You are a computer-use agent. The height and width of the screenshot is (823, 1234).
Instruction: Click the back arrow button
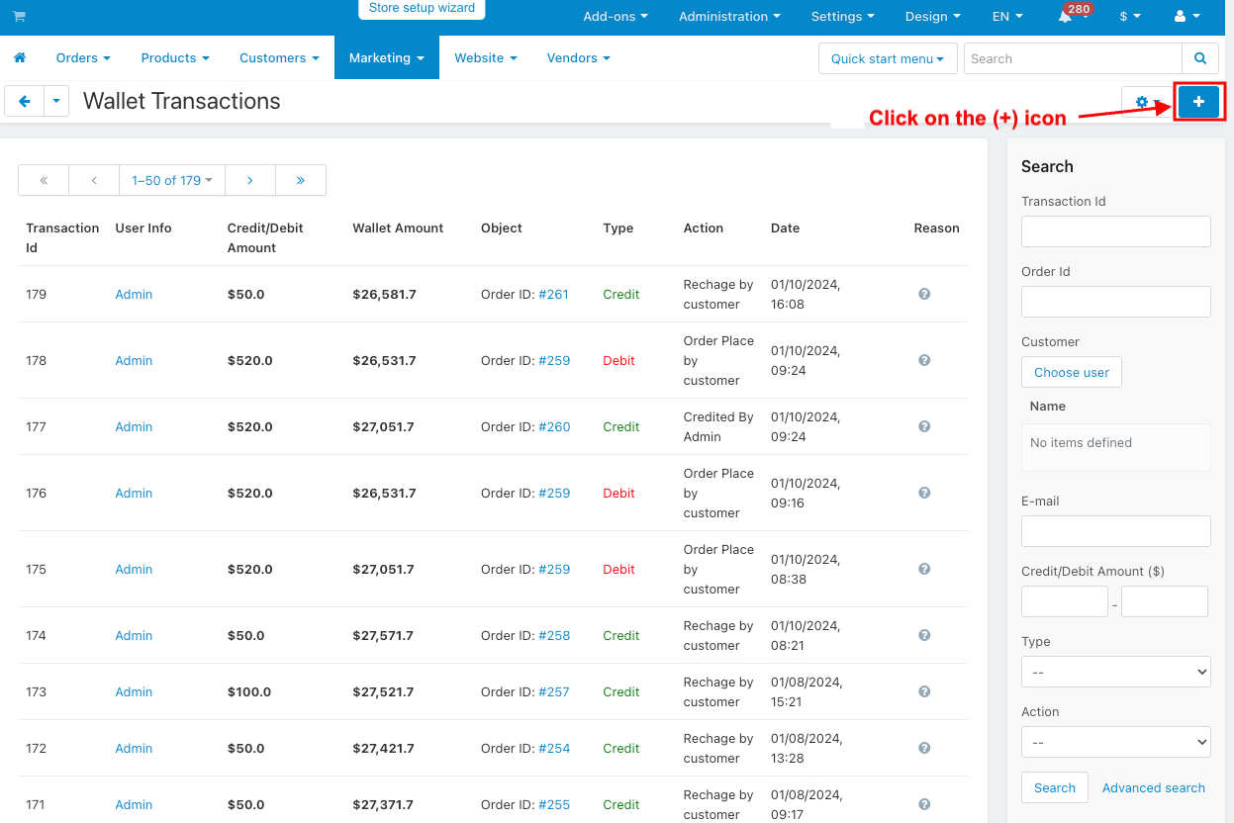click(25, 101)
